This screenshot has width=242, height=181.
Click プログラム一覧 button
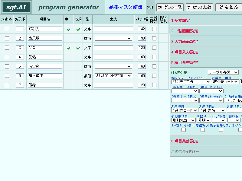(170, 7)
